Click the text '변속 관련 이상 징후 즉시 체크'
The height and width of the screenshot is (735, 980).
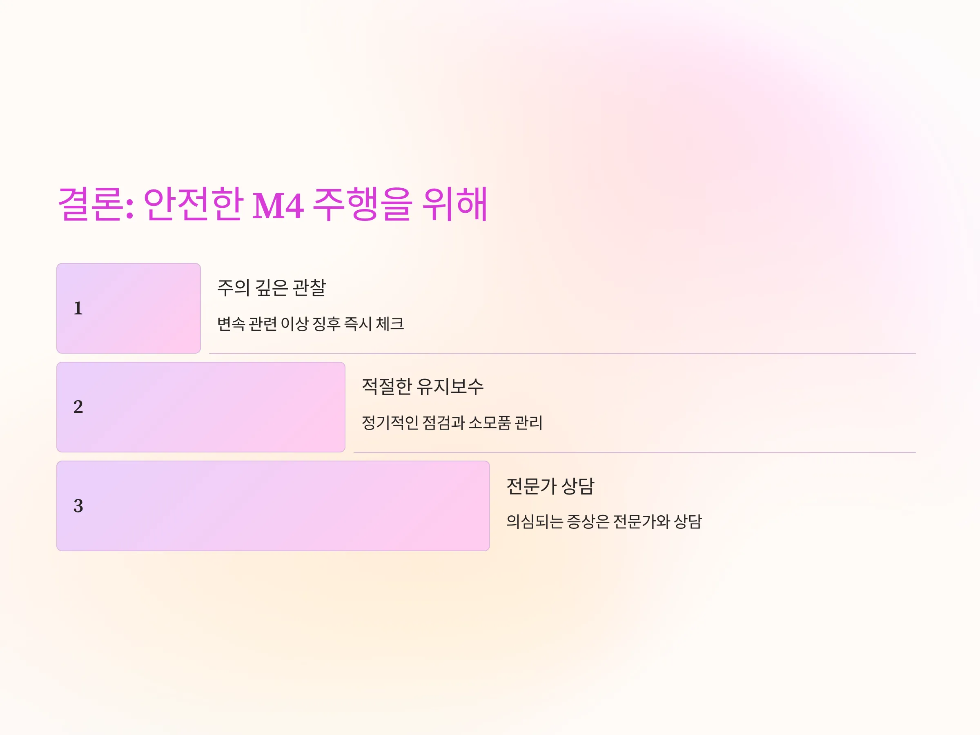click(x=311, y=323)
